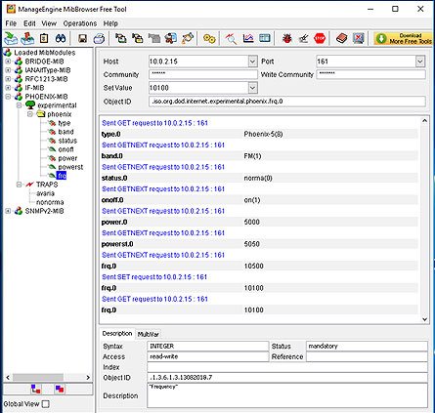Click the SNMP GET operation icon

120,38
